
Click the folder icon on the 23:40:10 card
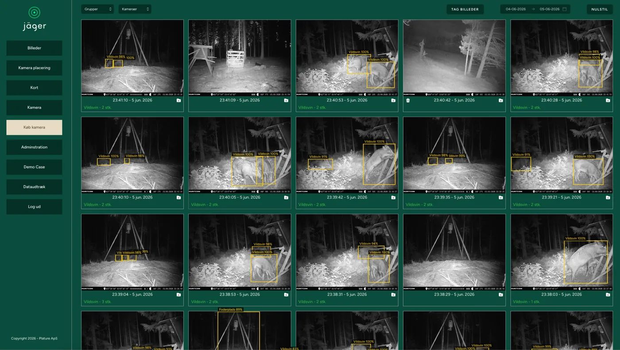pos(178,197)
